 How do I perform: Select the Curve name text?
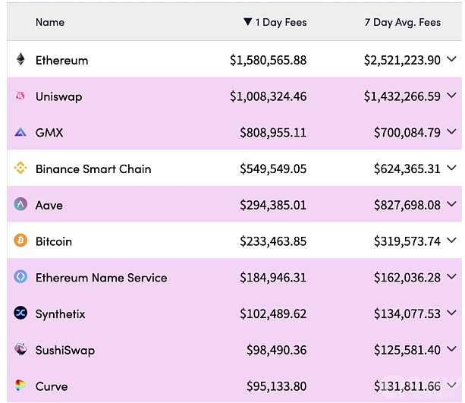click(52, 386)
